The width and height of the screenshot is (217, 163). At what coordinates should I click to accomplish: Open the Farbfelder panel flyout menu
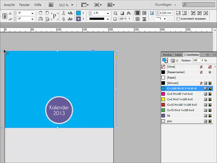click(214, 55)
